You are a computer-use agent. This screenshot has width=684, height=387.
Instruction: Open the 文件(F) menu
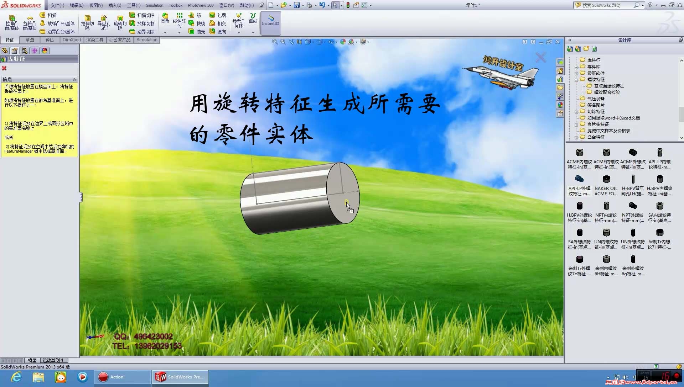[57, 5]
